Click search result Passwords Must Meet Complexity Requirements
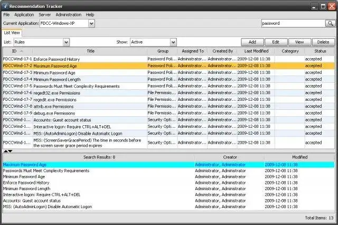Image resolution: width=338 pixels, height=225 pixels. tap(169, 171)
